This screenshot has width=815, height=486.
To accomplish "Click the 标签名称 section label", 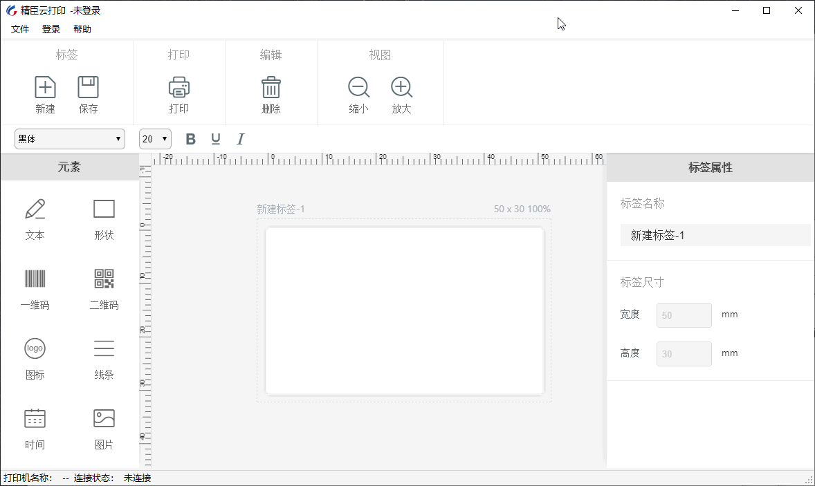I will pyautogui.click(x=643, y=203).
